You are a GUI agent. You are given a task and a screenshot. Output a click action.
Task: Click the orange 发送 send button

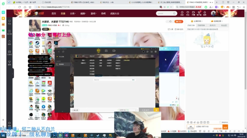coord(225,127)
